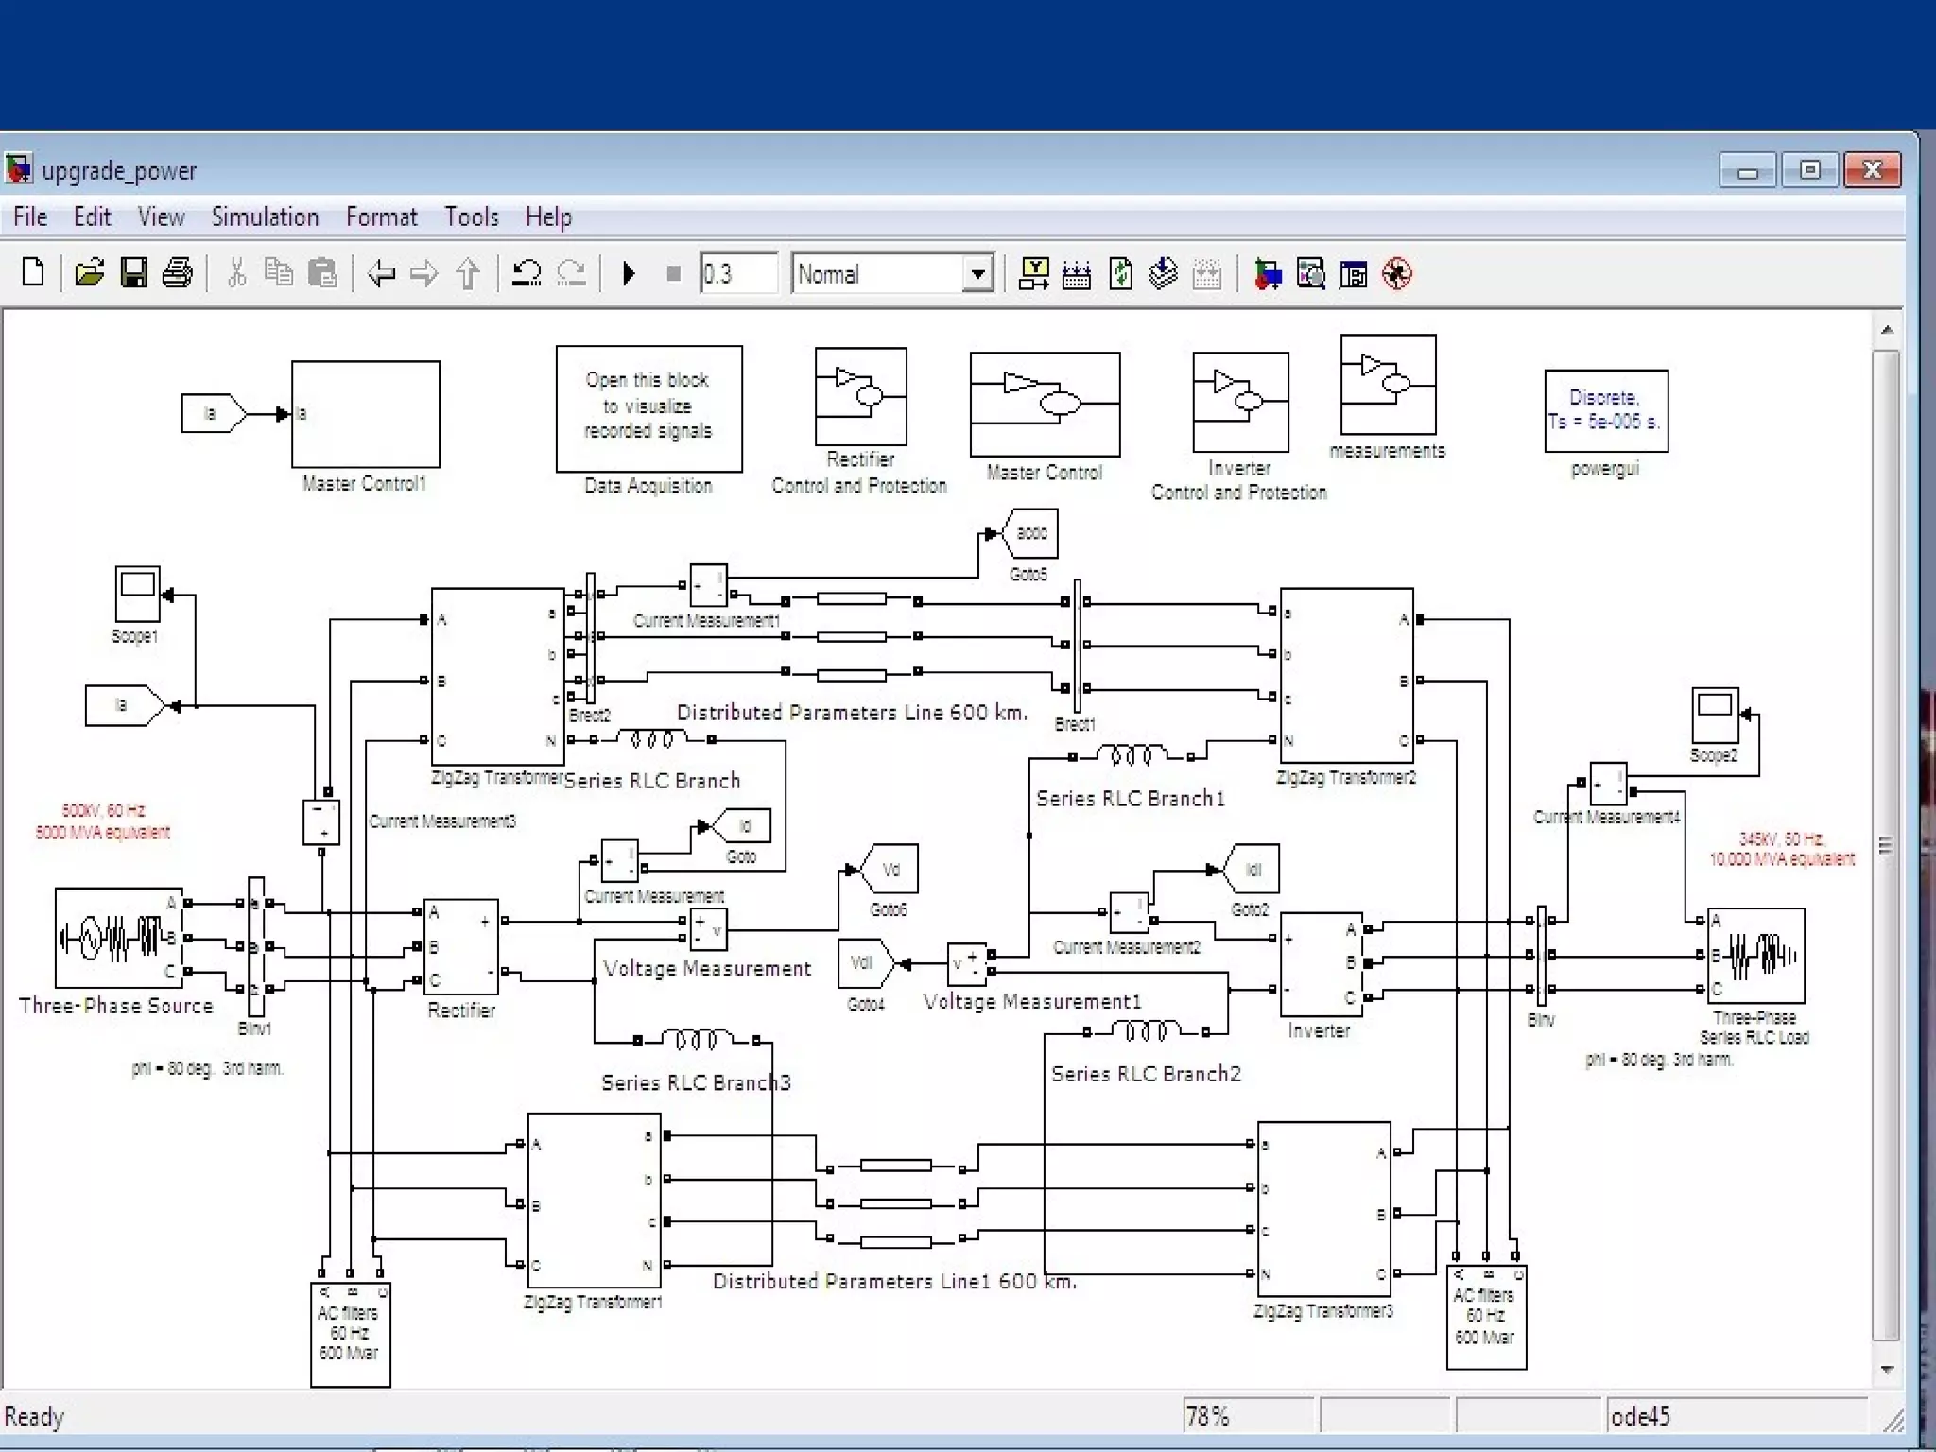Screen dimensions: 1936x1452
Task: Click the simulation stop time field
Action: [x=737, y=274]
